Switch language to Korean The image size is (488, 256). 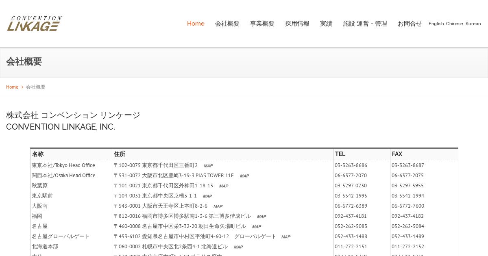pos(473,24)
